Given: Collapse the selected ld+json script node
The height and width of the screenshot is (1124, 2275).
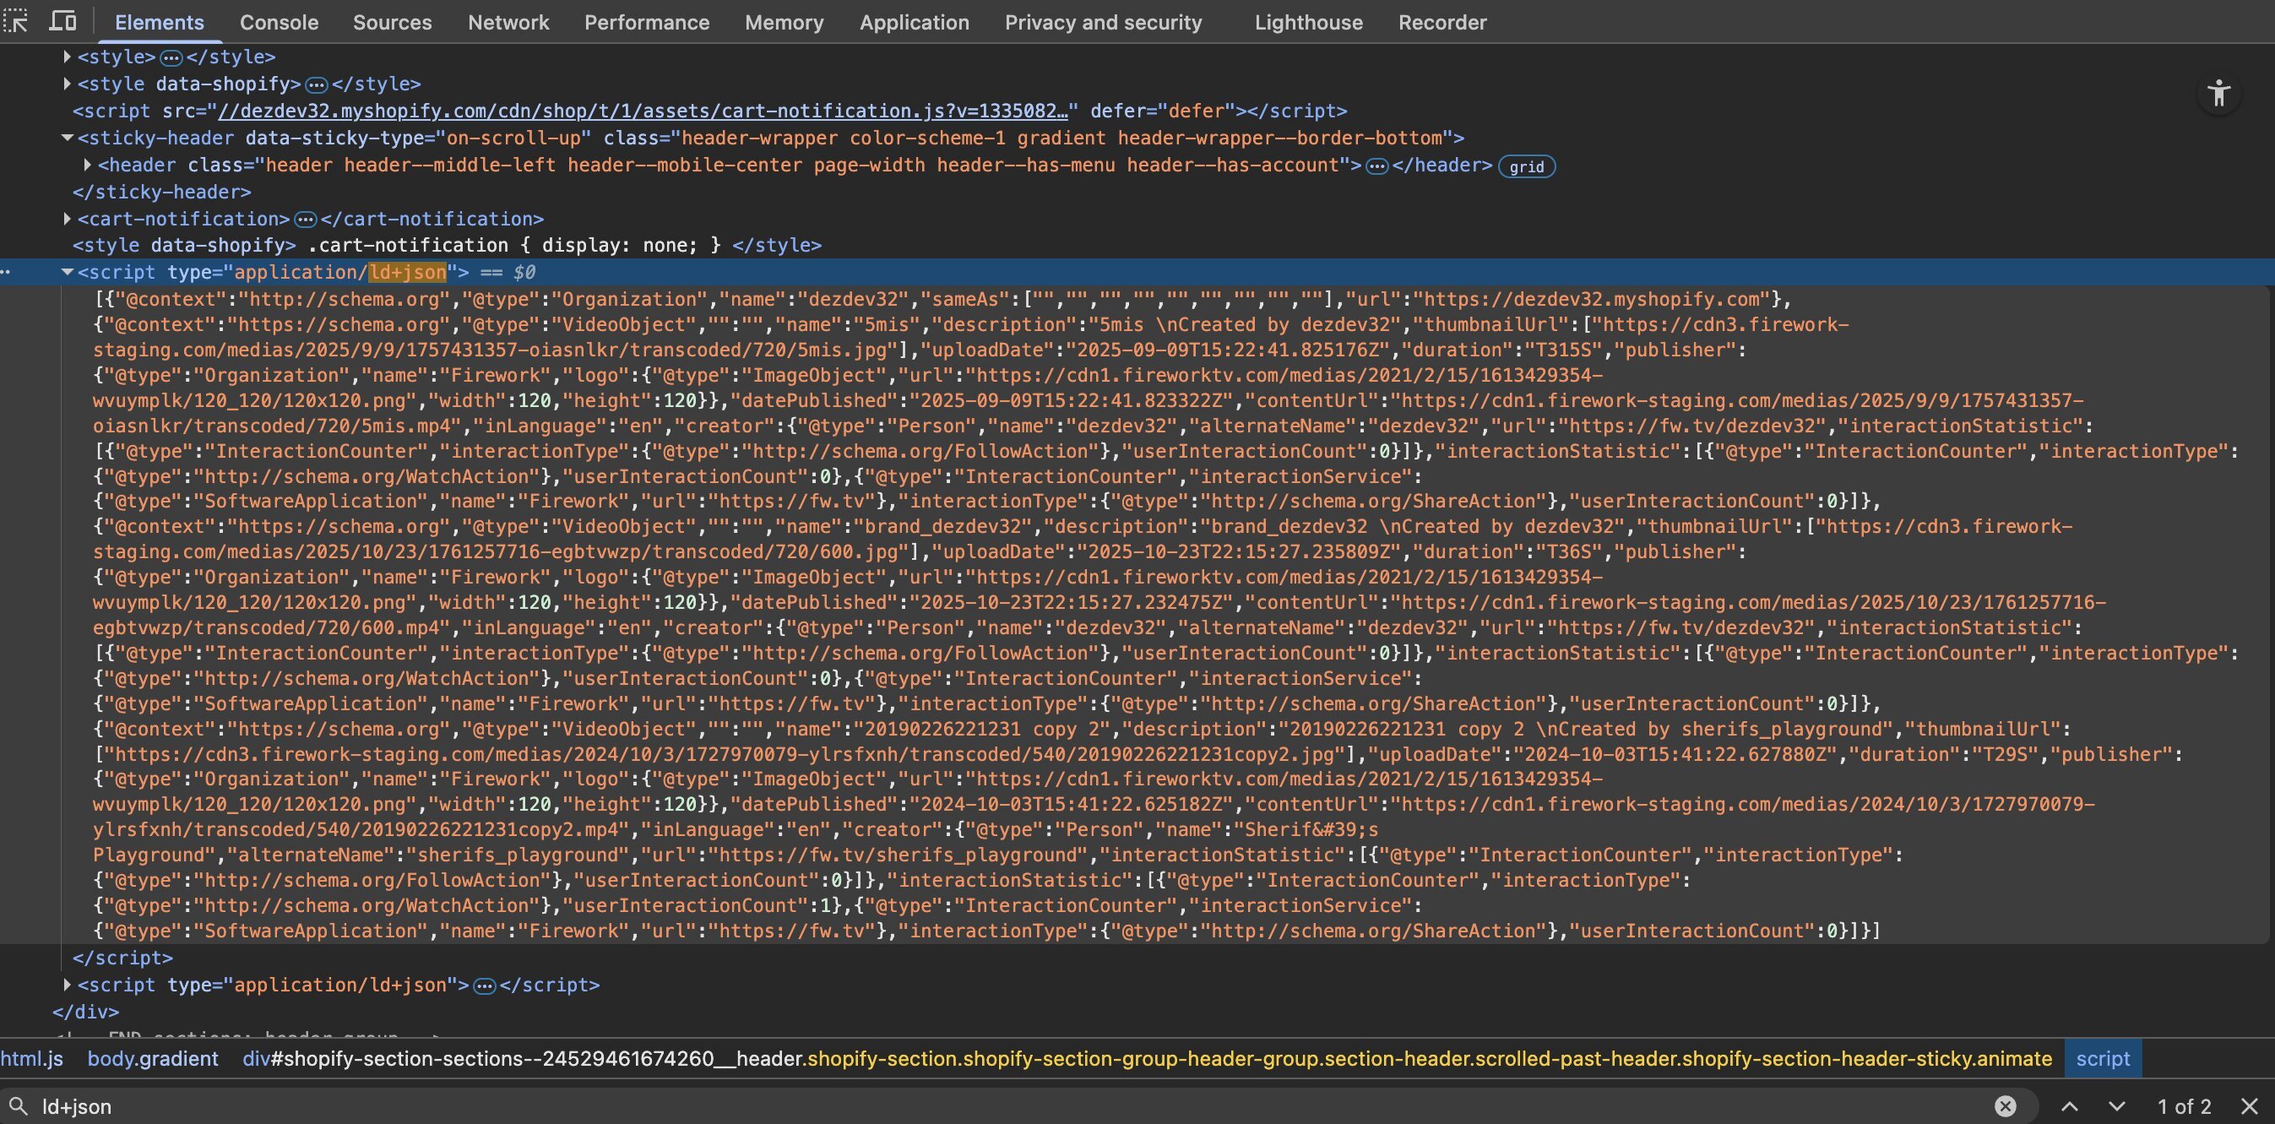Looking at the screenshot, I should coord(67,272).
